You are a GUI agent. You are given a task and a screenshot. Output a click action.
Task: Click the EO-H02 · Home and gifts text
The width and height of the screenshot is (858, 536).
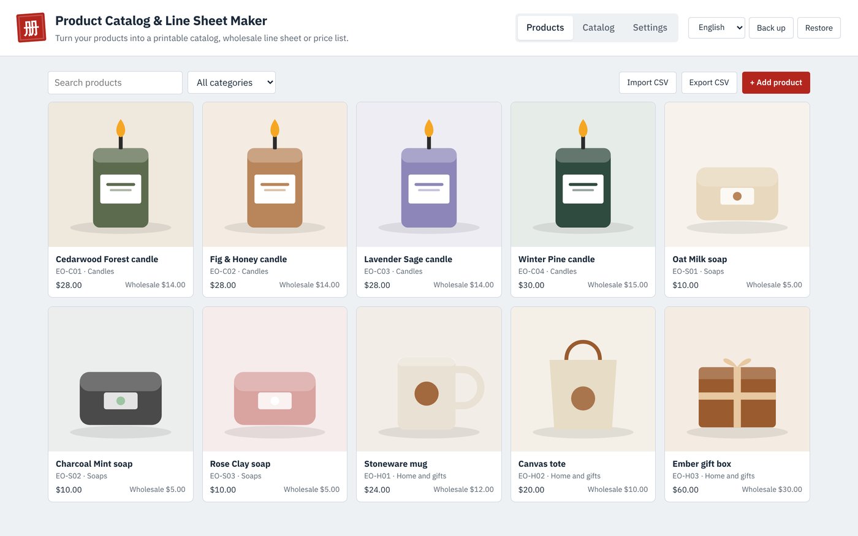pos(560,476)
